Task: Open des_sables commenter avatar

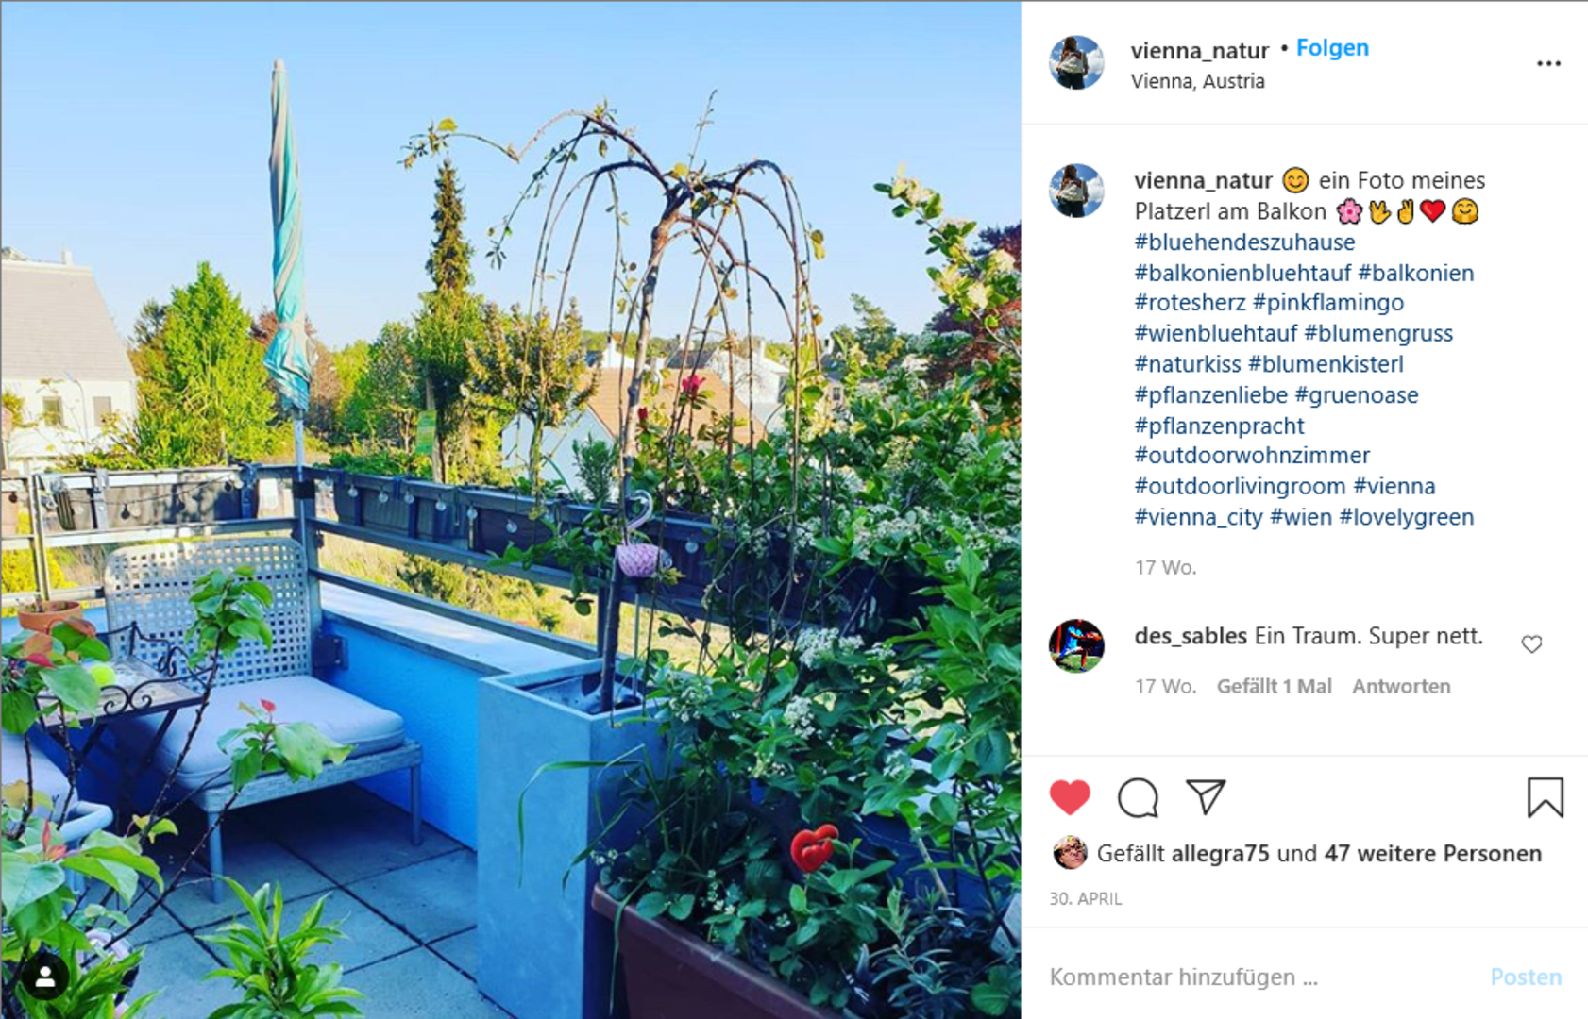Action: pyautogui.click(x=1076, y=645)
